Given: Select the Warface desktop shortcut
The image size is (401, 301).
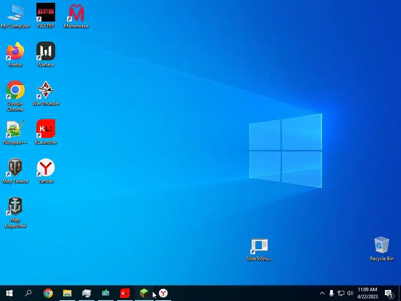Looking at the screenshot, I should pyautogui.click(x=46, y=54).
